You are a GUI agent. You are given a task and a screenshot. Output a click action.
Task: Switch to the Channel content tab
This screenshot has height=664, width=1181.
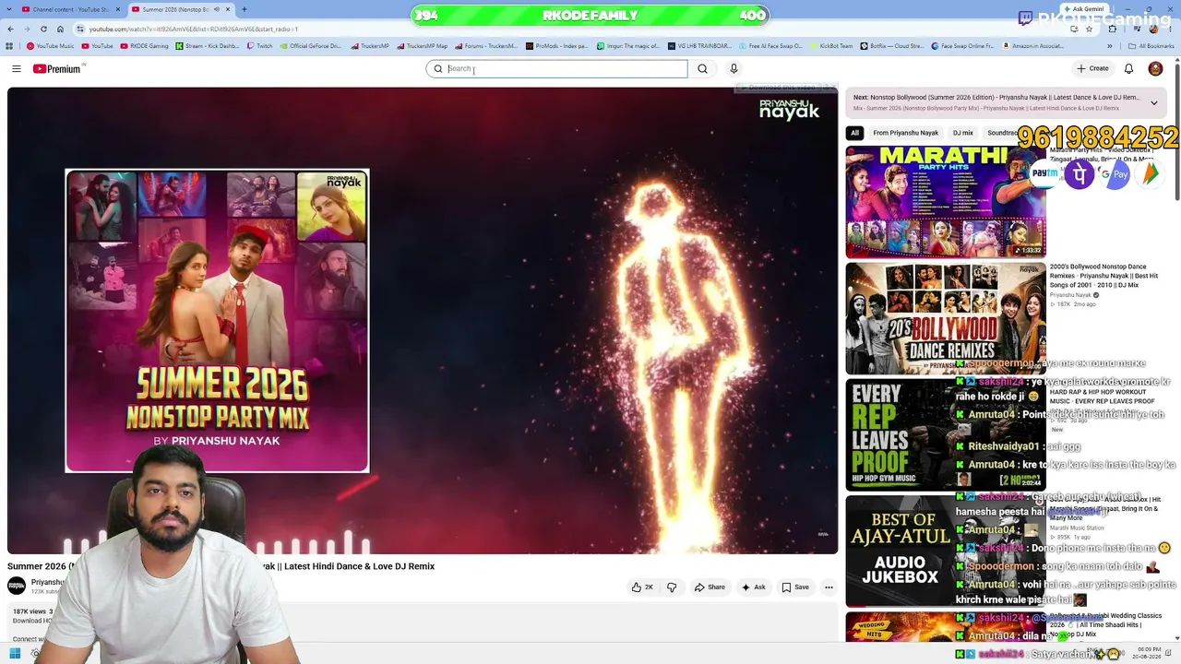69,9
